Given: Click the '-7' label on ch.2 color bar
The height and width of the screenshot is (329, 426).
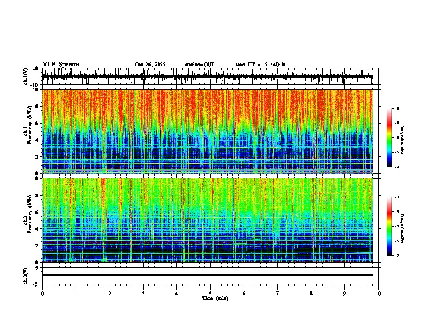Looking at the screenshot, I should pos(396,255).
